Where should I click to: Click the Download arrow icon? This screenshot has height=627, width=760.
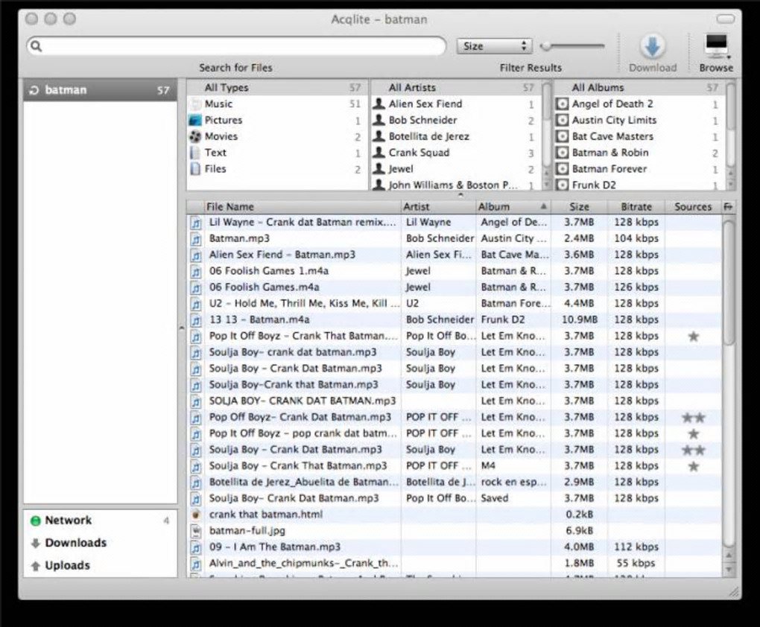(x=652, y=47)
